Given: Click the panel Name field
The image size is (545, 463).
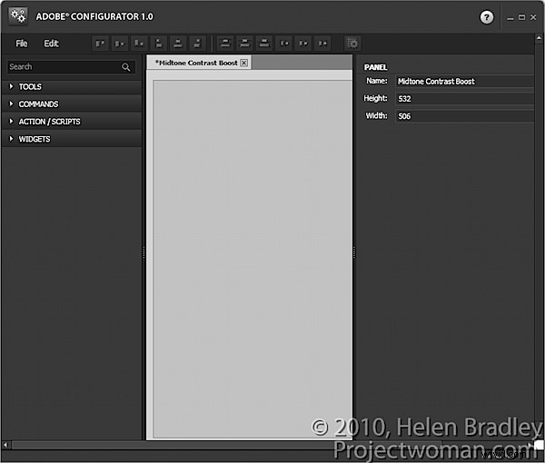Looking at the screenshot, I should pos(465,82).
